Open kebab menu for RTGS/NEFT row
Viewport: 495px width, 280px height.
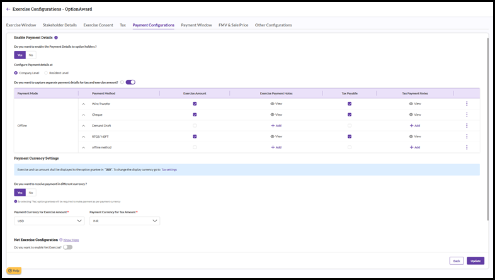pyautogui.click(x=467, y=137)
